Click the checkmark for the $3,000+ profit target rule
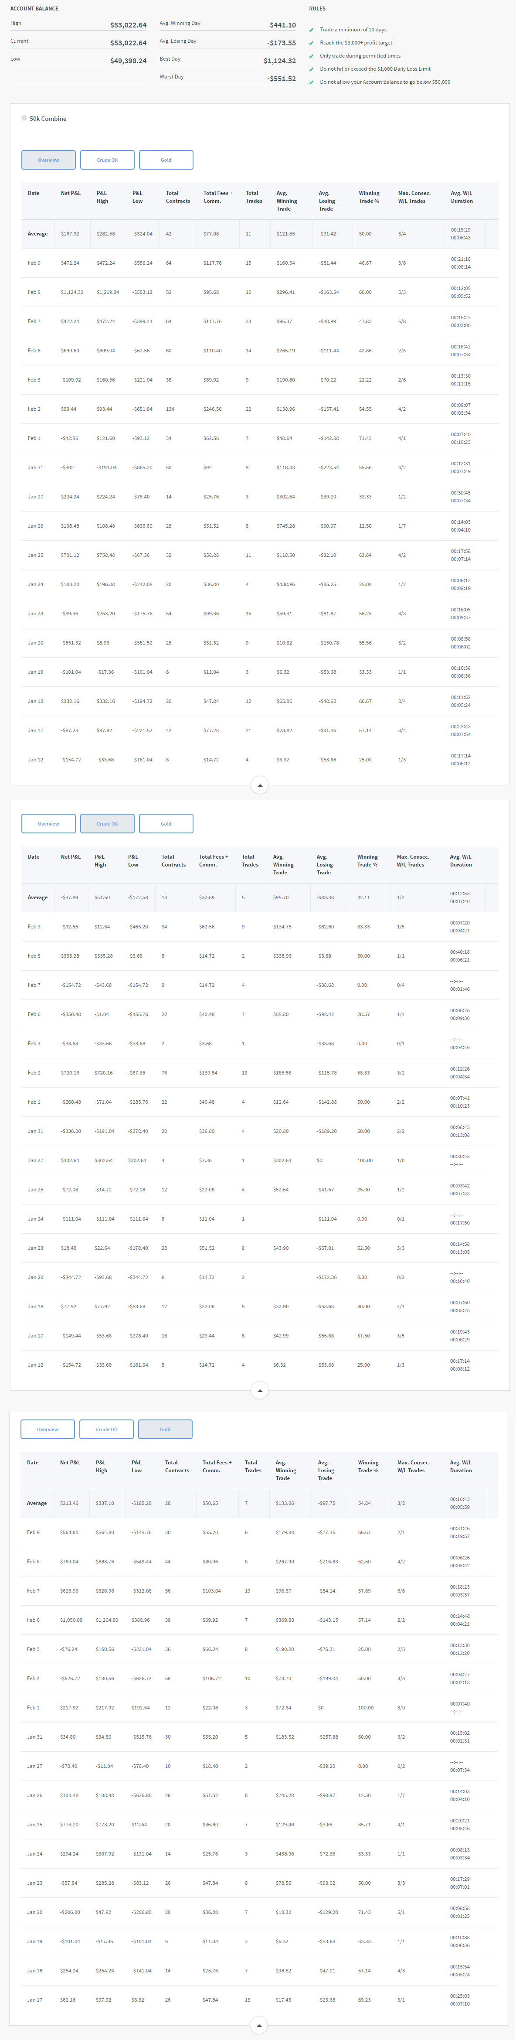The width and height of the screenshot is (516, 2040). click(x=311, y=43)
